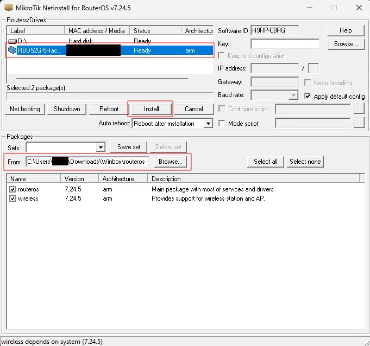Screen dimensions: 370x346
Task: Sort packages by Name column header
Action: point(34,179)
